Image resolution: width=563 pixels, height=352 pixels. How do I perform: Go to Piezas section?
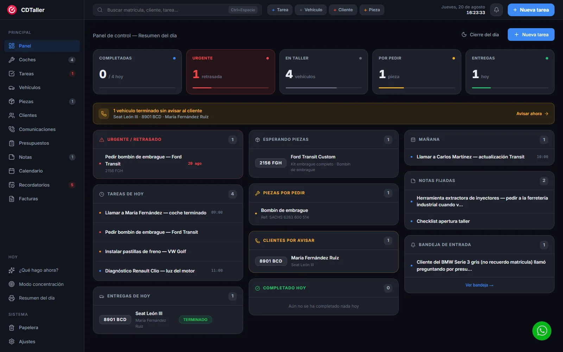(42, 101)
